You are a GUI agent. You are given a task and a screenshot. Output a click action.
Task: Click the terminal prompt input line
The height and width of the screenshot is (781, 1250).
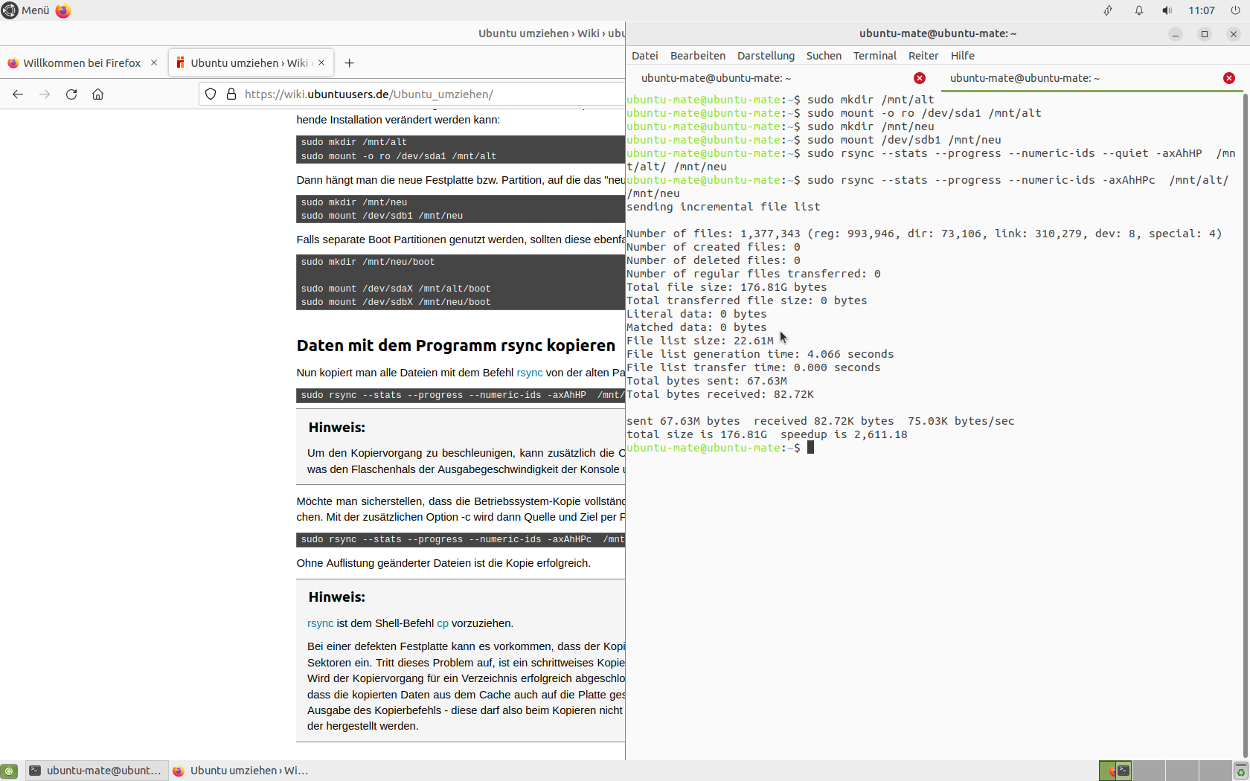[720, 448]
